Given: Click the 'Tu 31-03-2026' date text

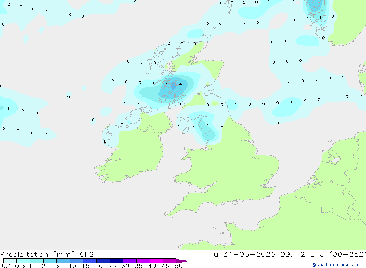Looking at the screenshot, I should click(x=242, y=254).
